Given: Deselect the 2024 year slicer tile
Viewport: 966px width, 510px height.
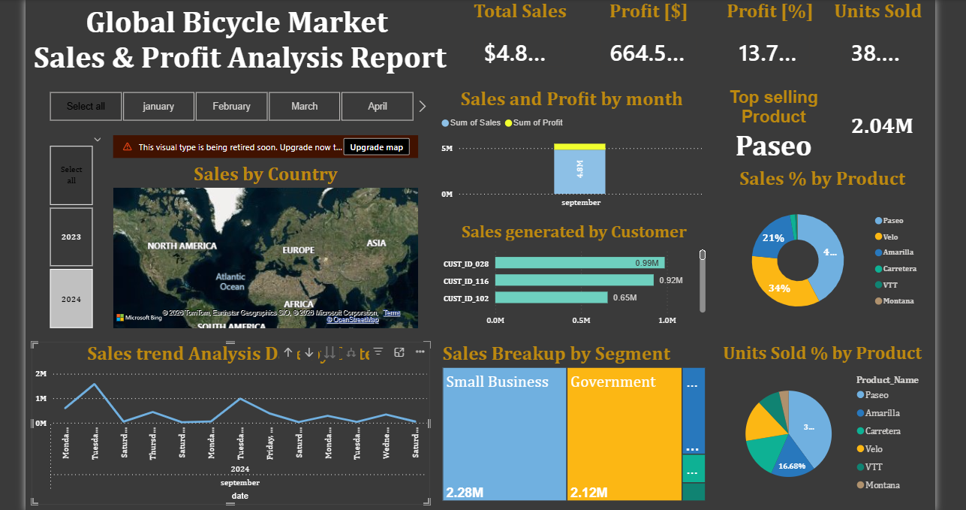Looking at the screenshot, I should pos(71,299).
